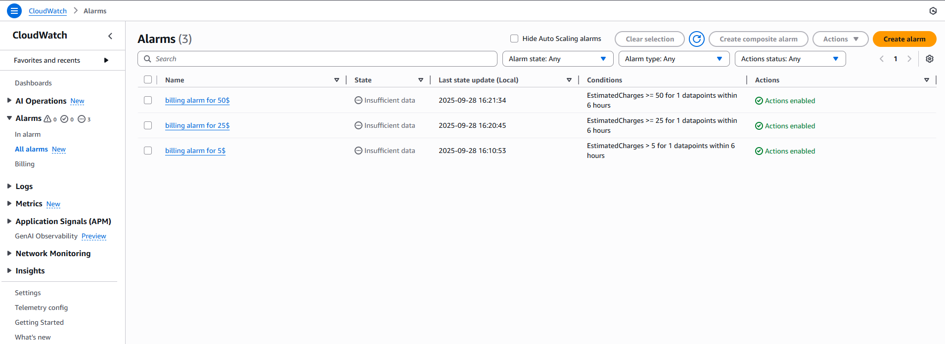Select the billing alarm for 5$ checkbox
Viewport: 945px width, 344px height.
148,151
